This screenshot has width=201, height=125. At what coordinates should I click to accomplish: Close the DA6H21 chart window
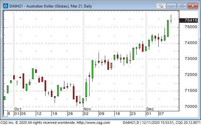pos(193,6)
